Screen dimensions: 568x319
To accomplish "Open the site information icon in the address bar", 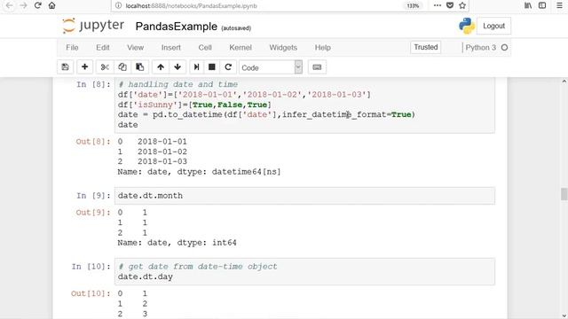I will point(118,6).
